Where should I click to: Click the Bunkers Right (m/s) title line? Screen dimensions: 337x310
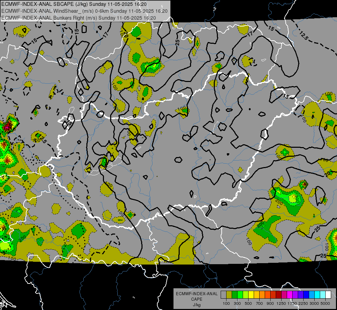point(78,18)
